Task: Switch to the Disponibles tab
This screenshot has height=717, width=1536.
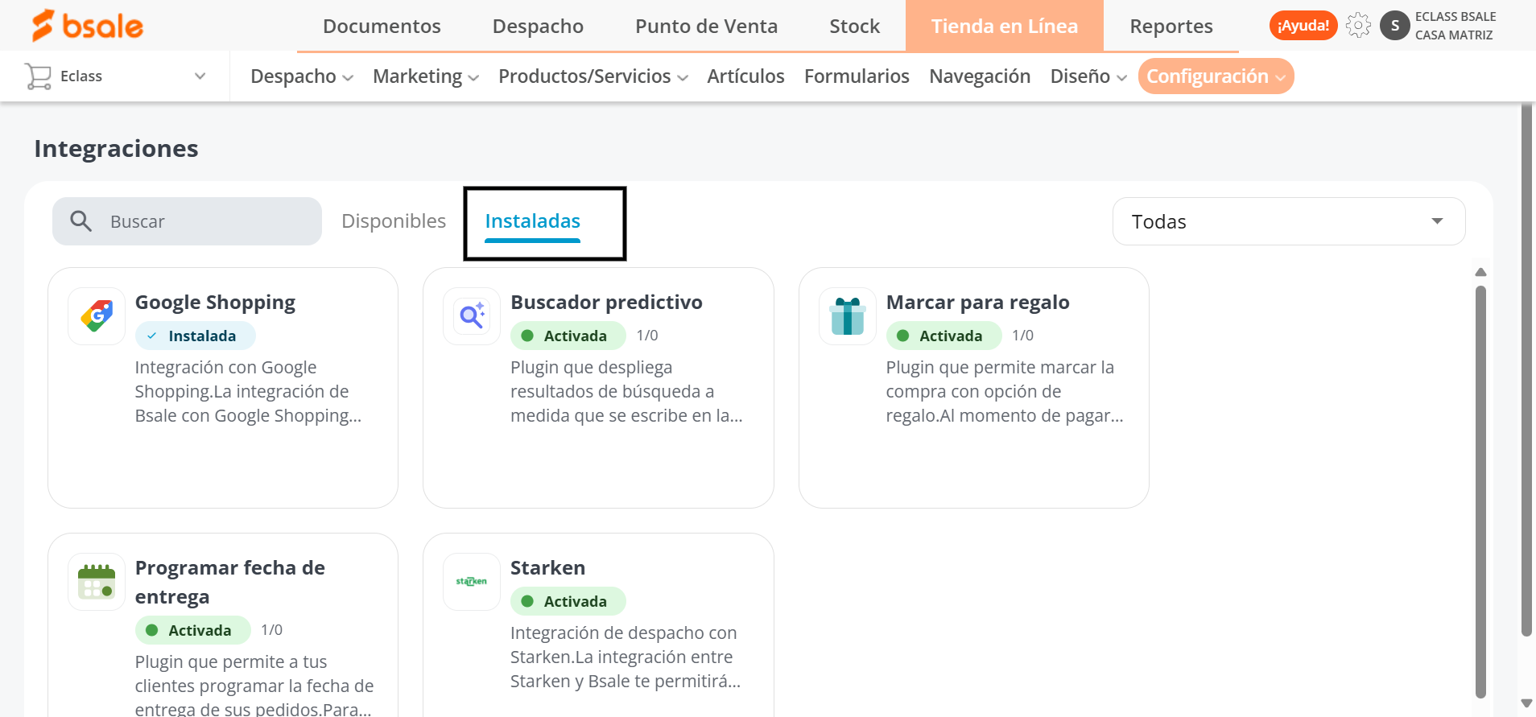Action: coord(394,221)
